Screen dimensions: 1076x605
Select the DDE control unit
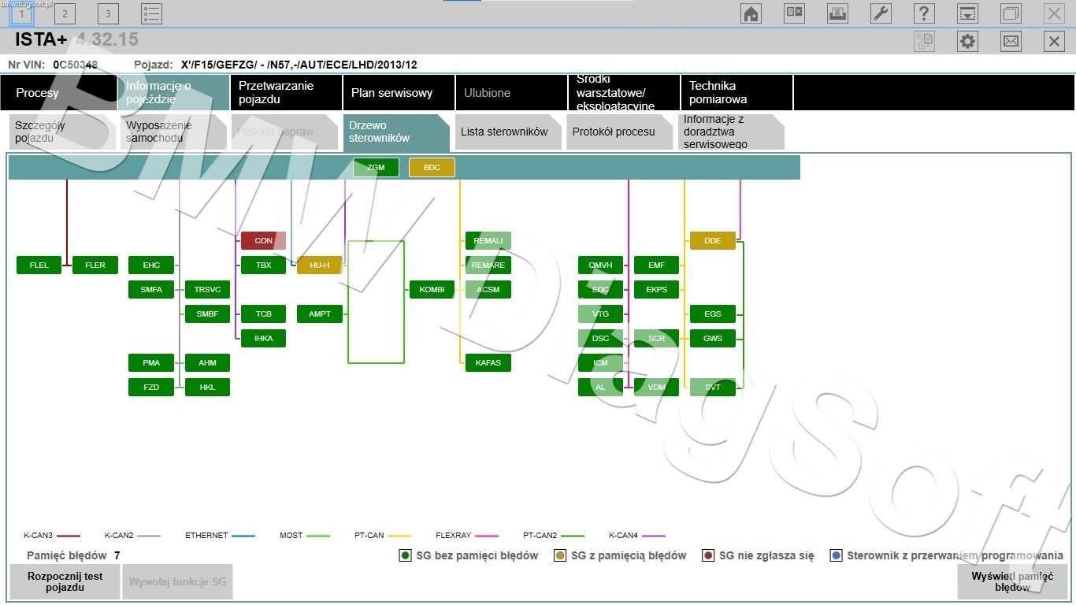(712, 240)
